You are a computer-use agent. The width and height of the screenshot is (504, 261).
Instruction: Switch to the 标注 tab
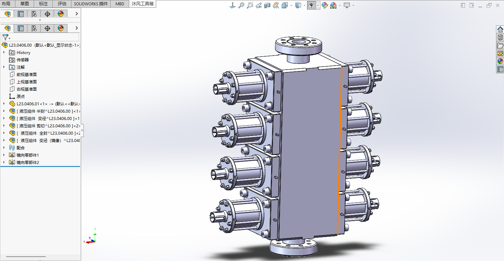click(43, 4)
